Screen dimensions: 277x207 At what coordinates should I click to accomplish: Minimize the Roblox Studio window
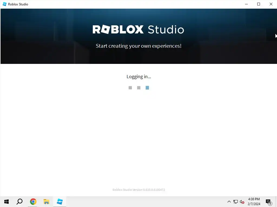coord(246,4)
